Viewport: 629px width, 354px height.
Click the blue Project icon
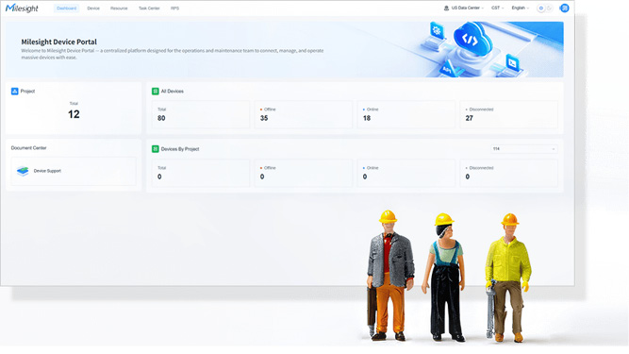(14, 92)
